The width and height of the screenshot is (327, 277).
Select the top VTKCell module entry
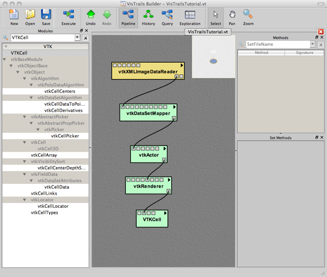coord(19,53)
